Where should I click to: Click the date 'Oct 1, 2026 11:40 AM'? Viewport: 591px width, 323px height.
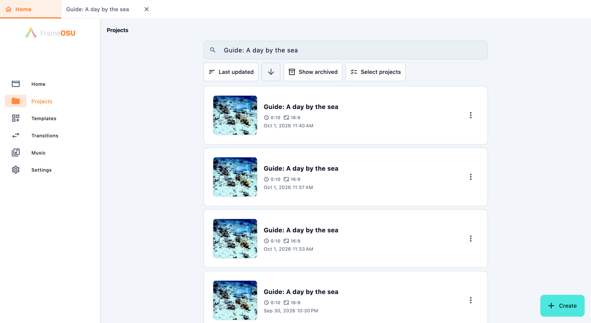click(288, 126)
